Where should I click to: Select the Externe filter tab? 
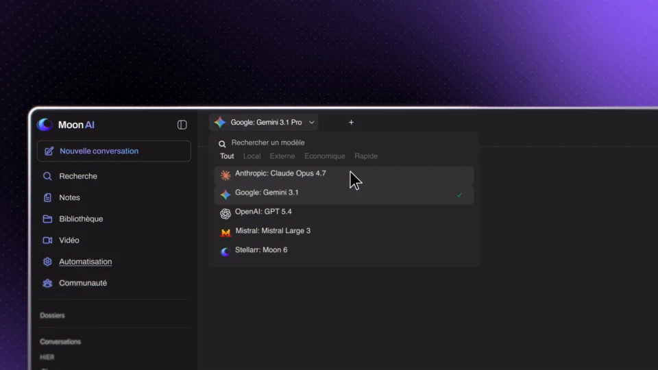[282, 156]
